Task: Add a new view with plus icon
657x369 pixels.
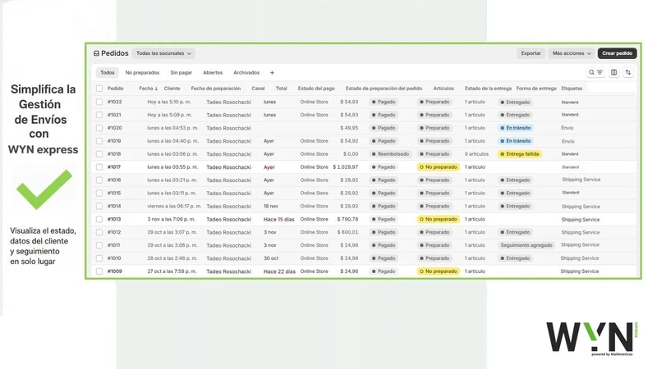Action: tap(272, 73)
